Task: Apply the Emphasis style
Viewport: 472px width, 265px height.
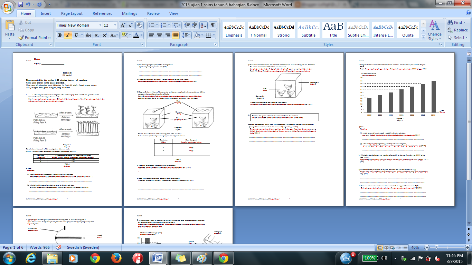Action: click(234, 30)
